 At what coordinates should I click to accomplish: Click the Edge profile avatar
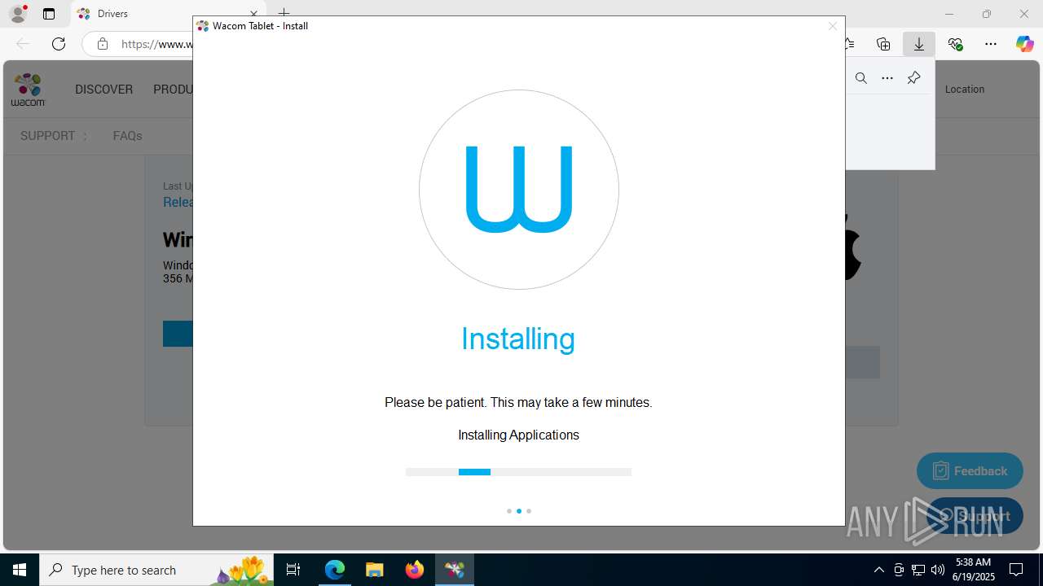click(x=18, y=14)
